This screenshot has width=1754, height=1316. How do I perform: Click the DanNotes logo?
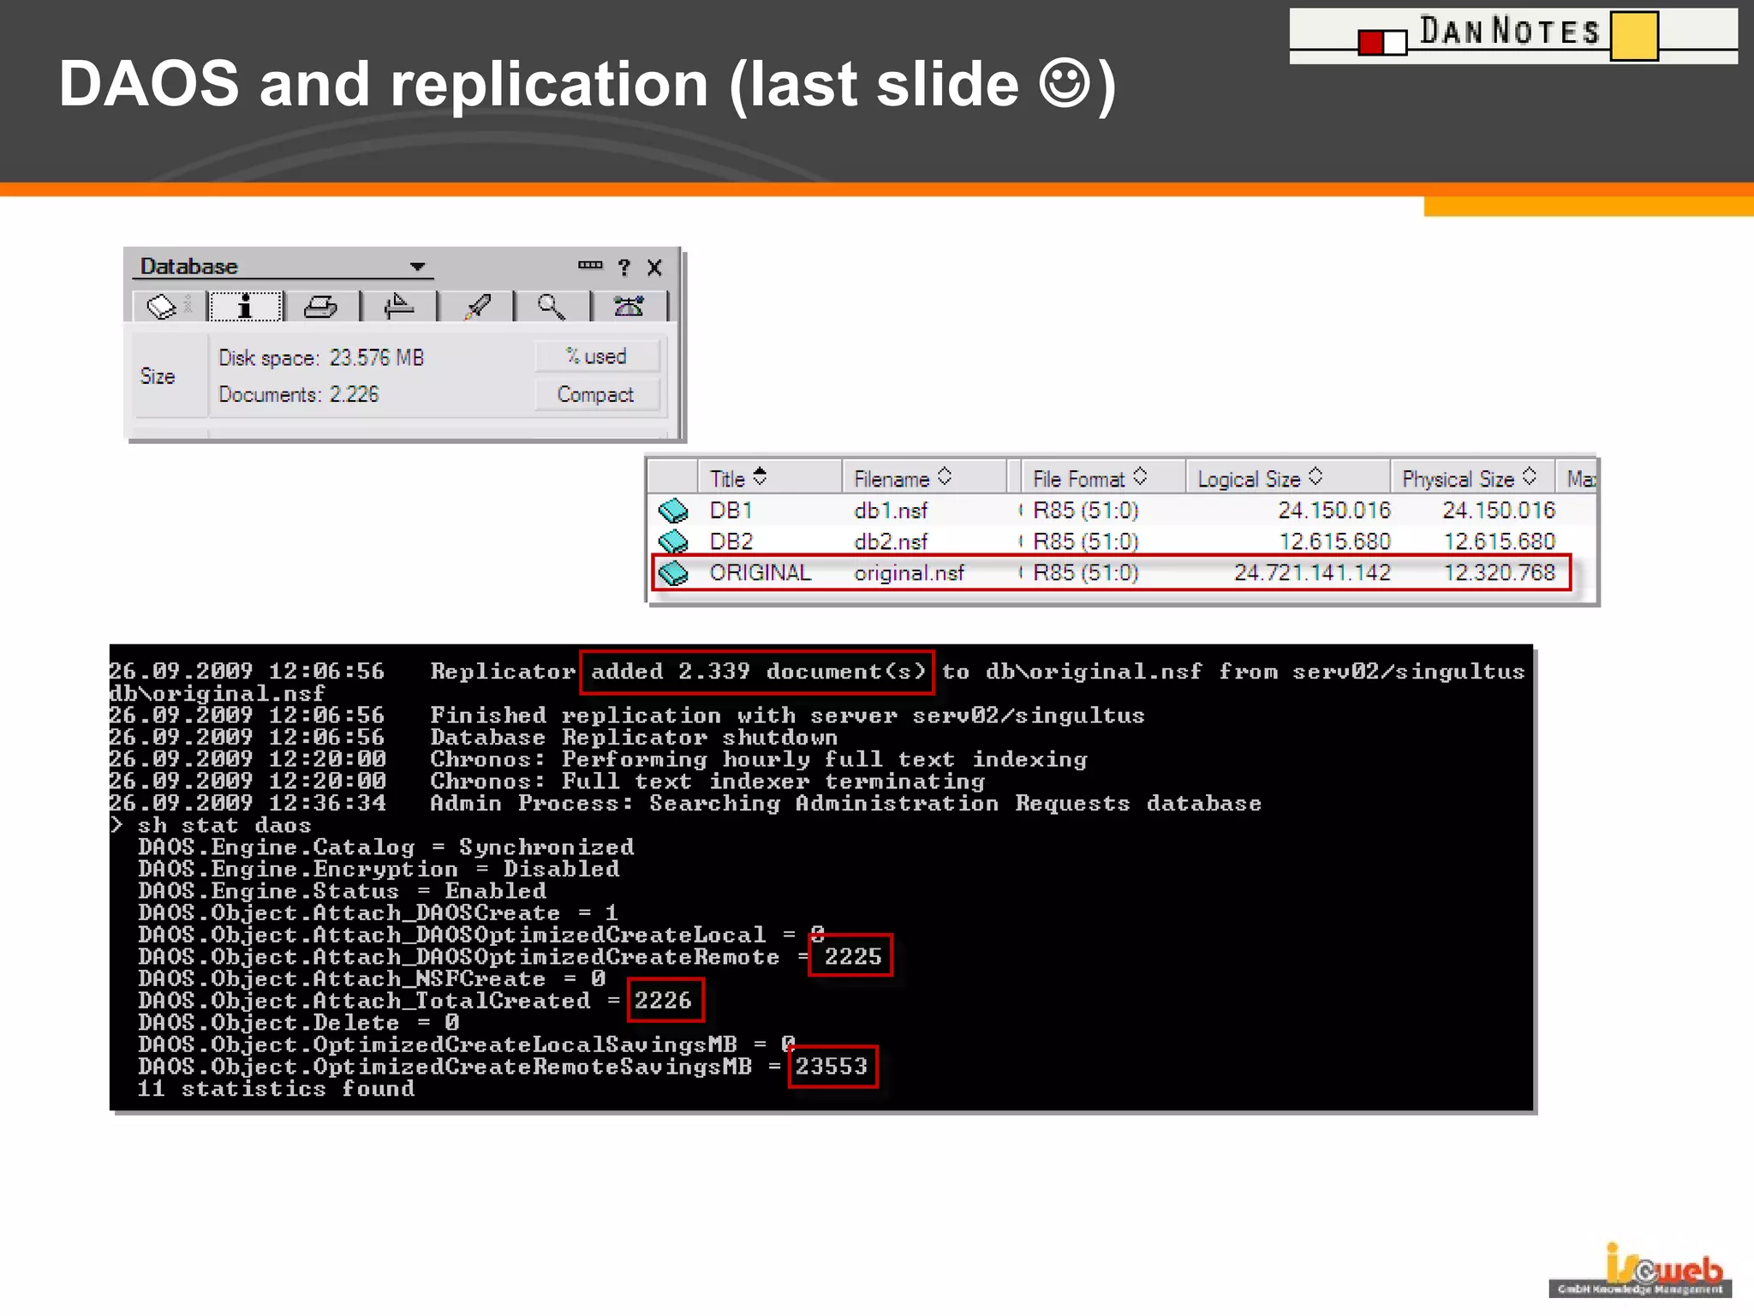pos(1512,35)
